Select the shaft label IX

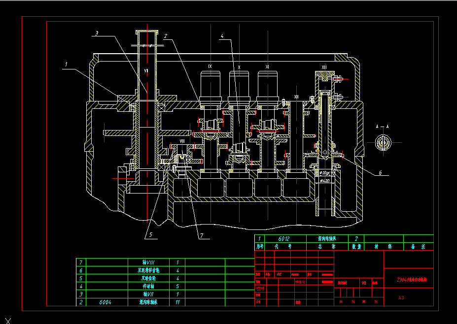(x=210, y=66)
